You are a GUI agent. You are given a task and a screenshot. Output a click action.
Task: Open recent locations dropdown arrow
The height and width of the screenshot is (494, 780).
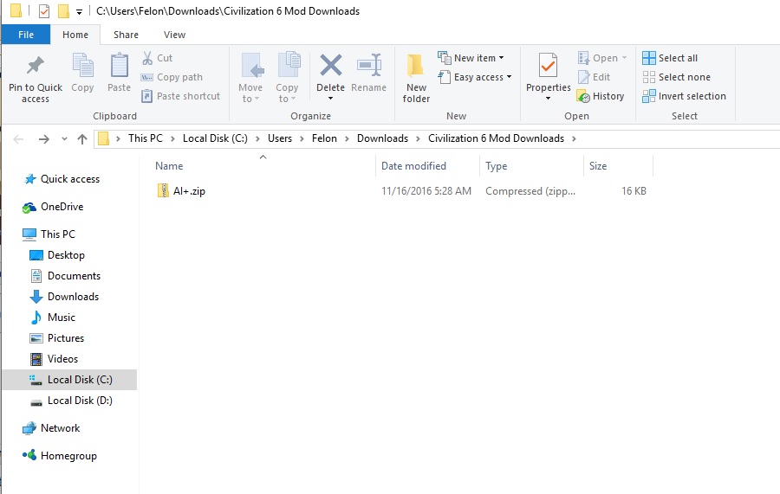pos(64,139)
